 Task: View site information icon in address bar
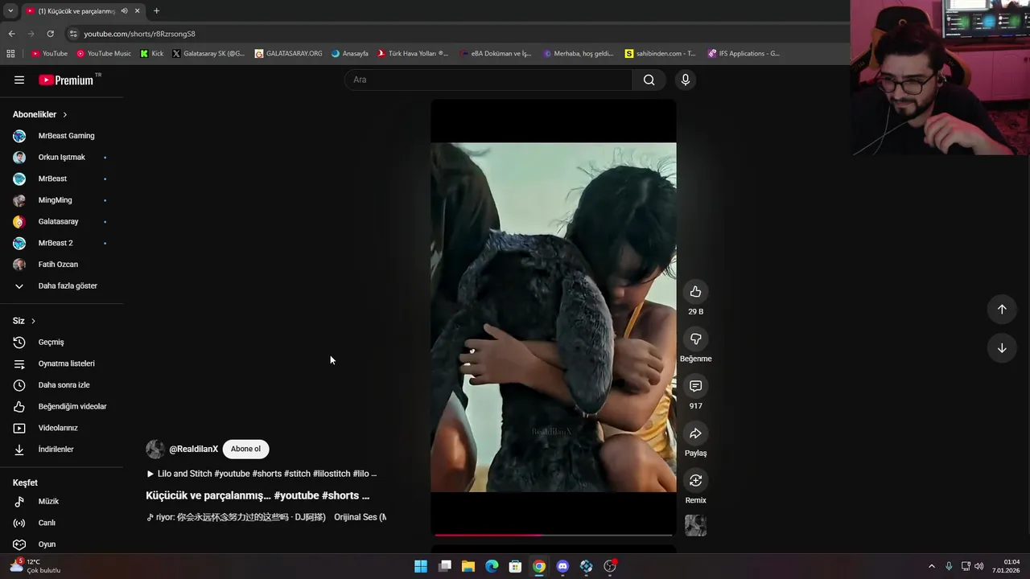pos(73,34)
